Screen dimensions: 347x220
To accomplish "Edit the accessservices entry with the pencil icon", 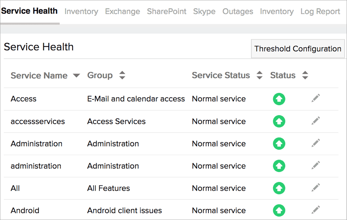I will pos(316,121).
